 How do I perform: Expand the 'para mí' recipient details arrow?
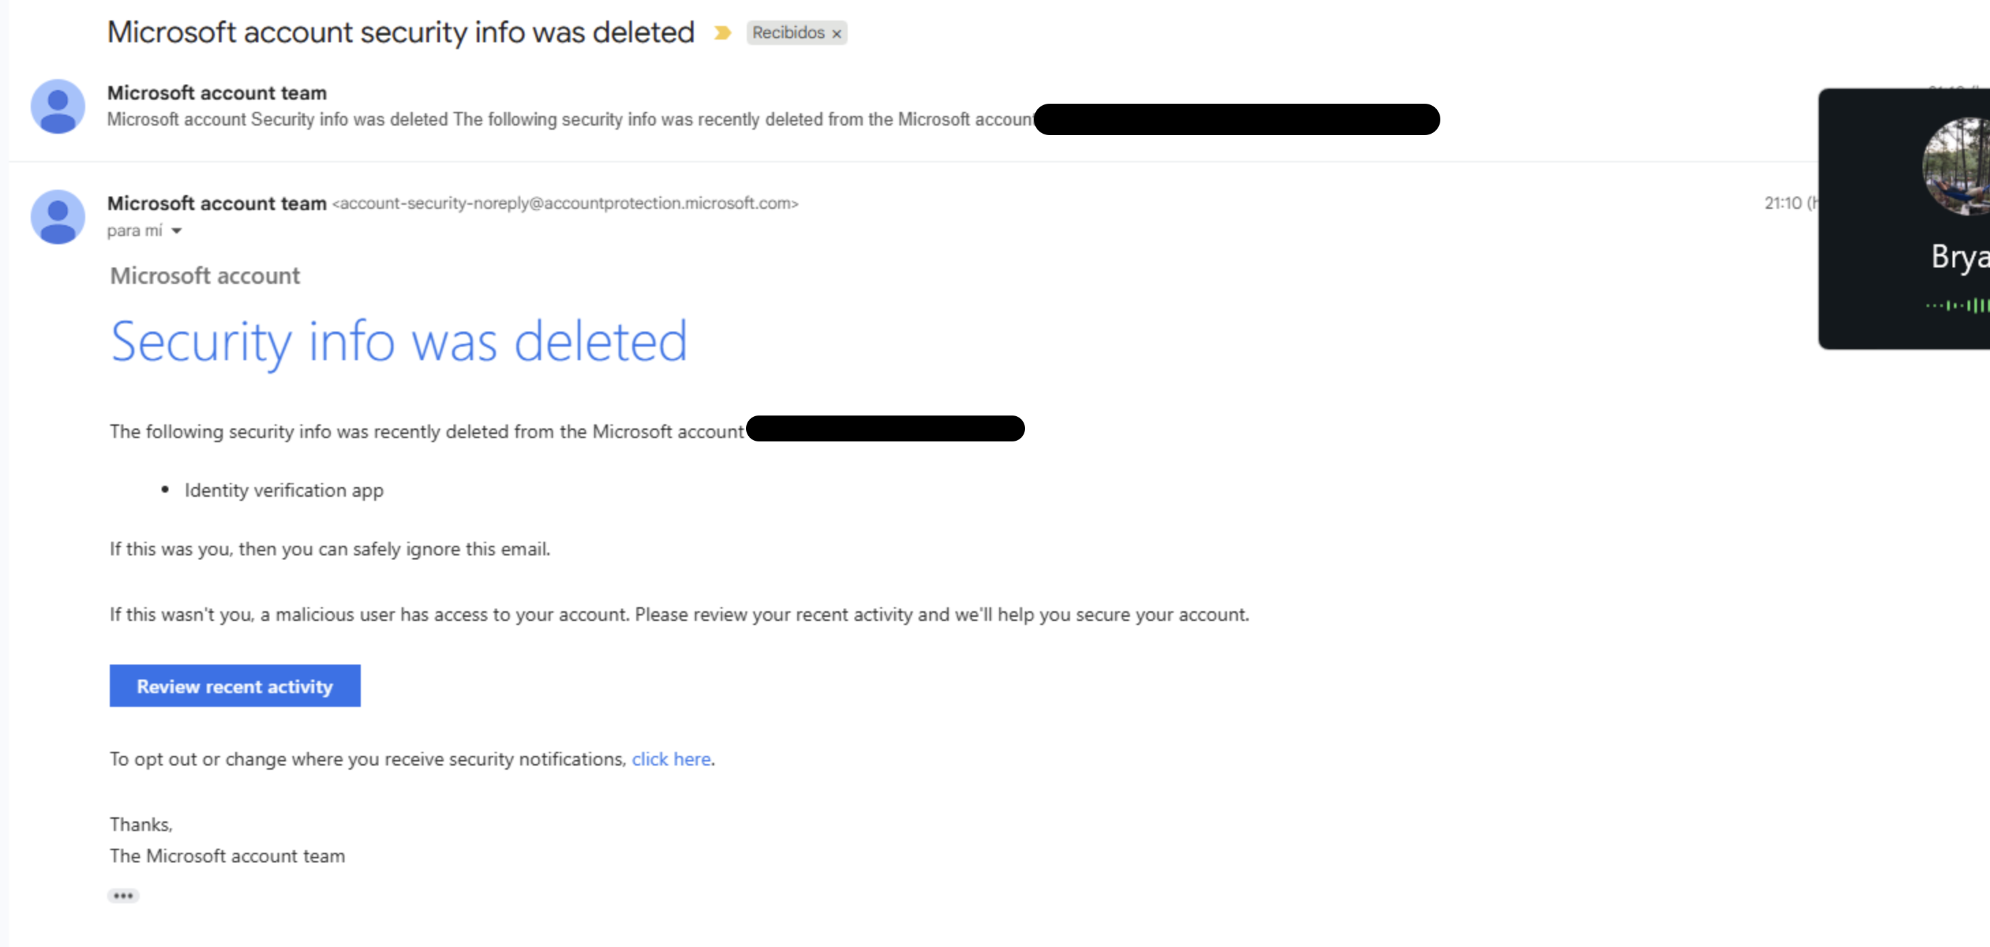[x=176, y=231]
